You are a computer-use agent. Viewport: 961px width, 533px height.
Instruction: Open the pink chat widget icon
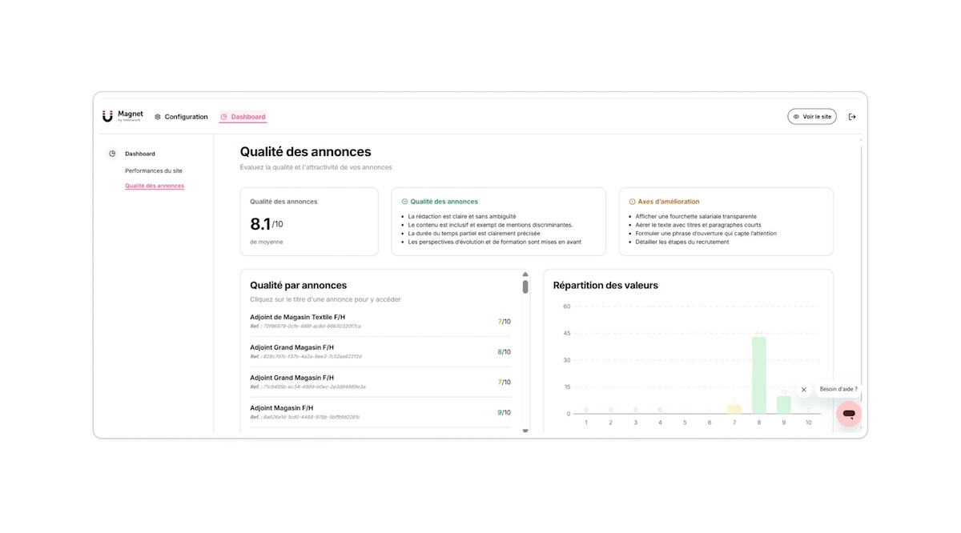pyautogui.click(x=848, y=414)
